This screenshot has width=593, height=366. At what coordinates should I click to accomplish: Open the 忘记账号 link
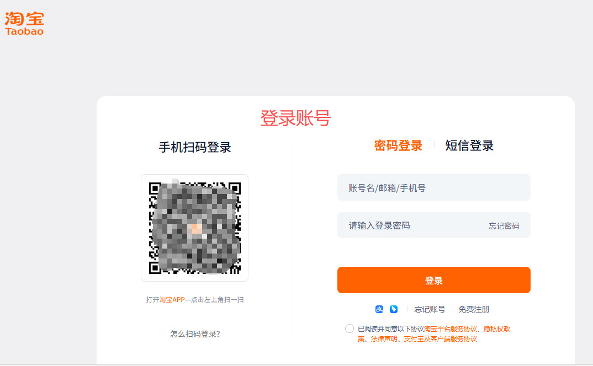[x=430, y=309]
